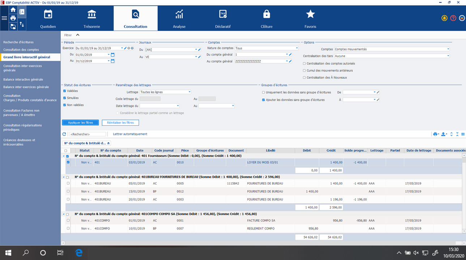Click the import/export transfer icon

coord(22,25)
